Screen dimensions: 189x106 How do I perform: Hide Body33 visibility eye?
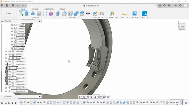[12, 35]
